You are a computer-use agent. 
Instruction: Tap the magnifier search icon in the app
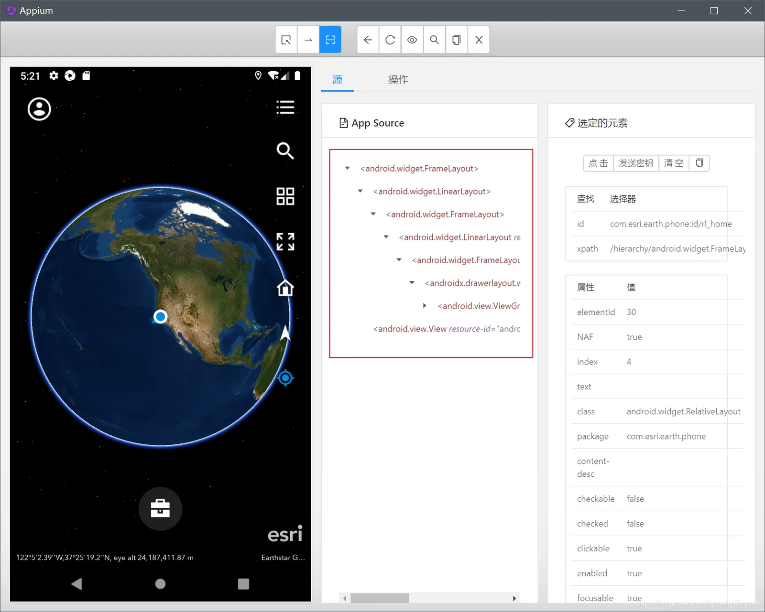coord(285,150)
